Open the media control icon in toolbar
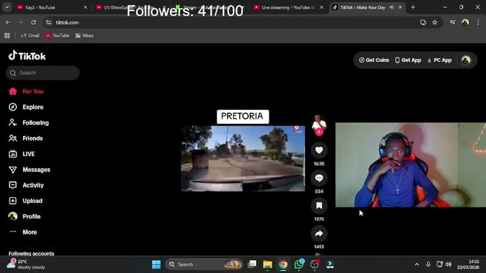The width and height of the screenshot is (486, 273). pyautogui.click(x=452, y=22)
